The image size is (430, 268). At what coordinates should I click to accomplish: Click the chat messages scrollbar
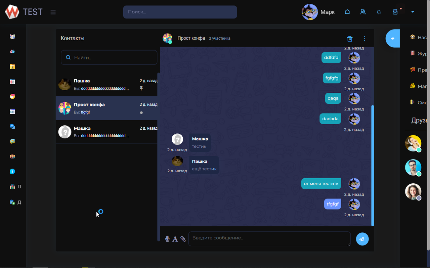[x=373, y=166]
